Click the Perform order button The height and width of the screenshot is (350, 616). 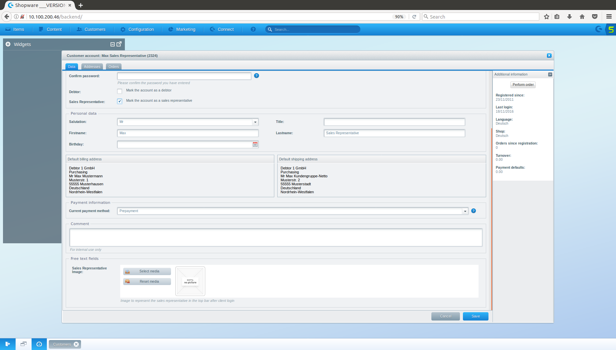[523, 85]
